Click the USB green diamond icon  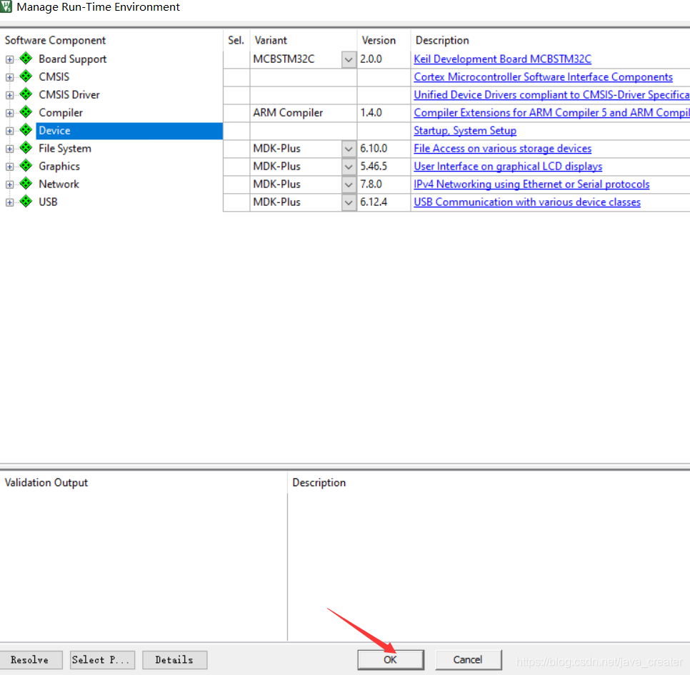click(x=26, y=202)
